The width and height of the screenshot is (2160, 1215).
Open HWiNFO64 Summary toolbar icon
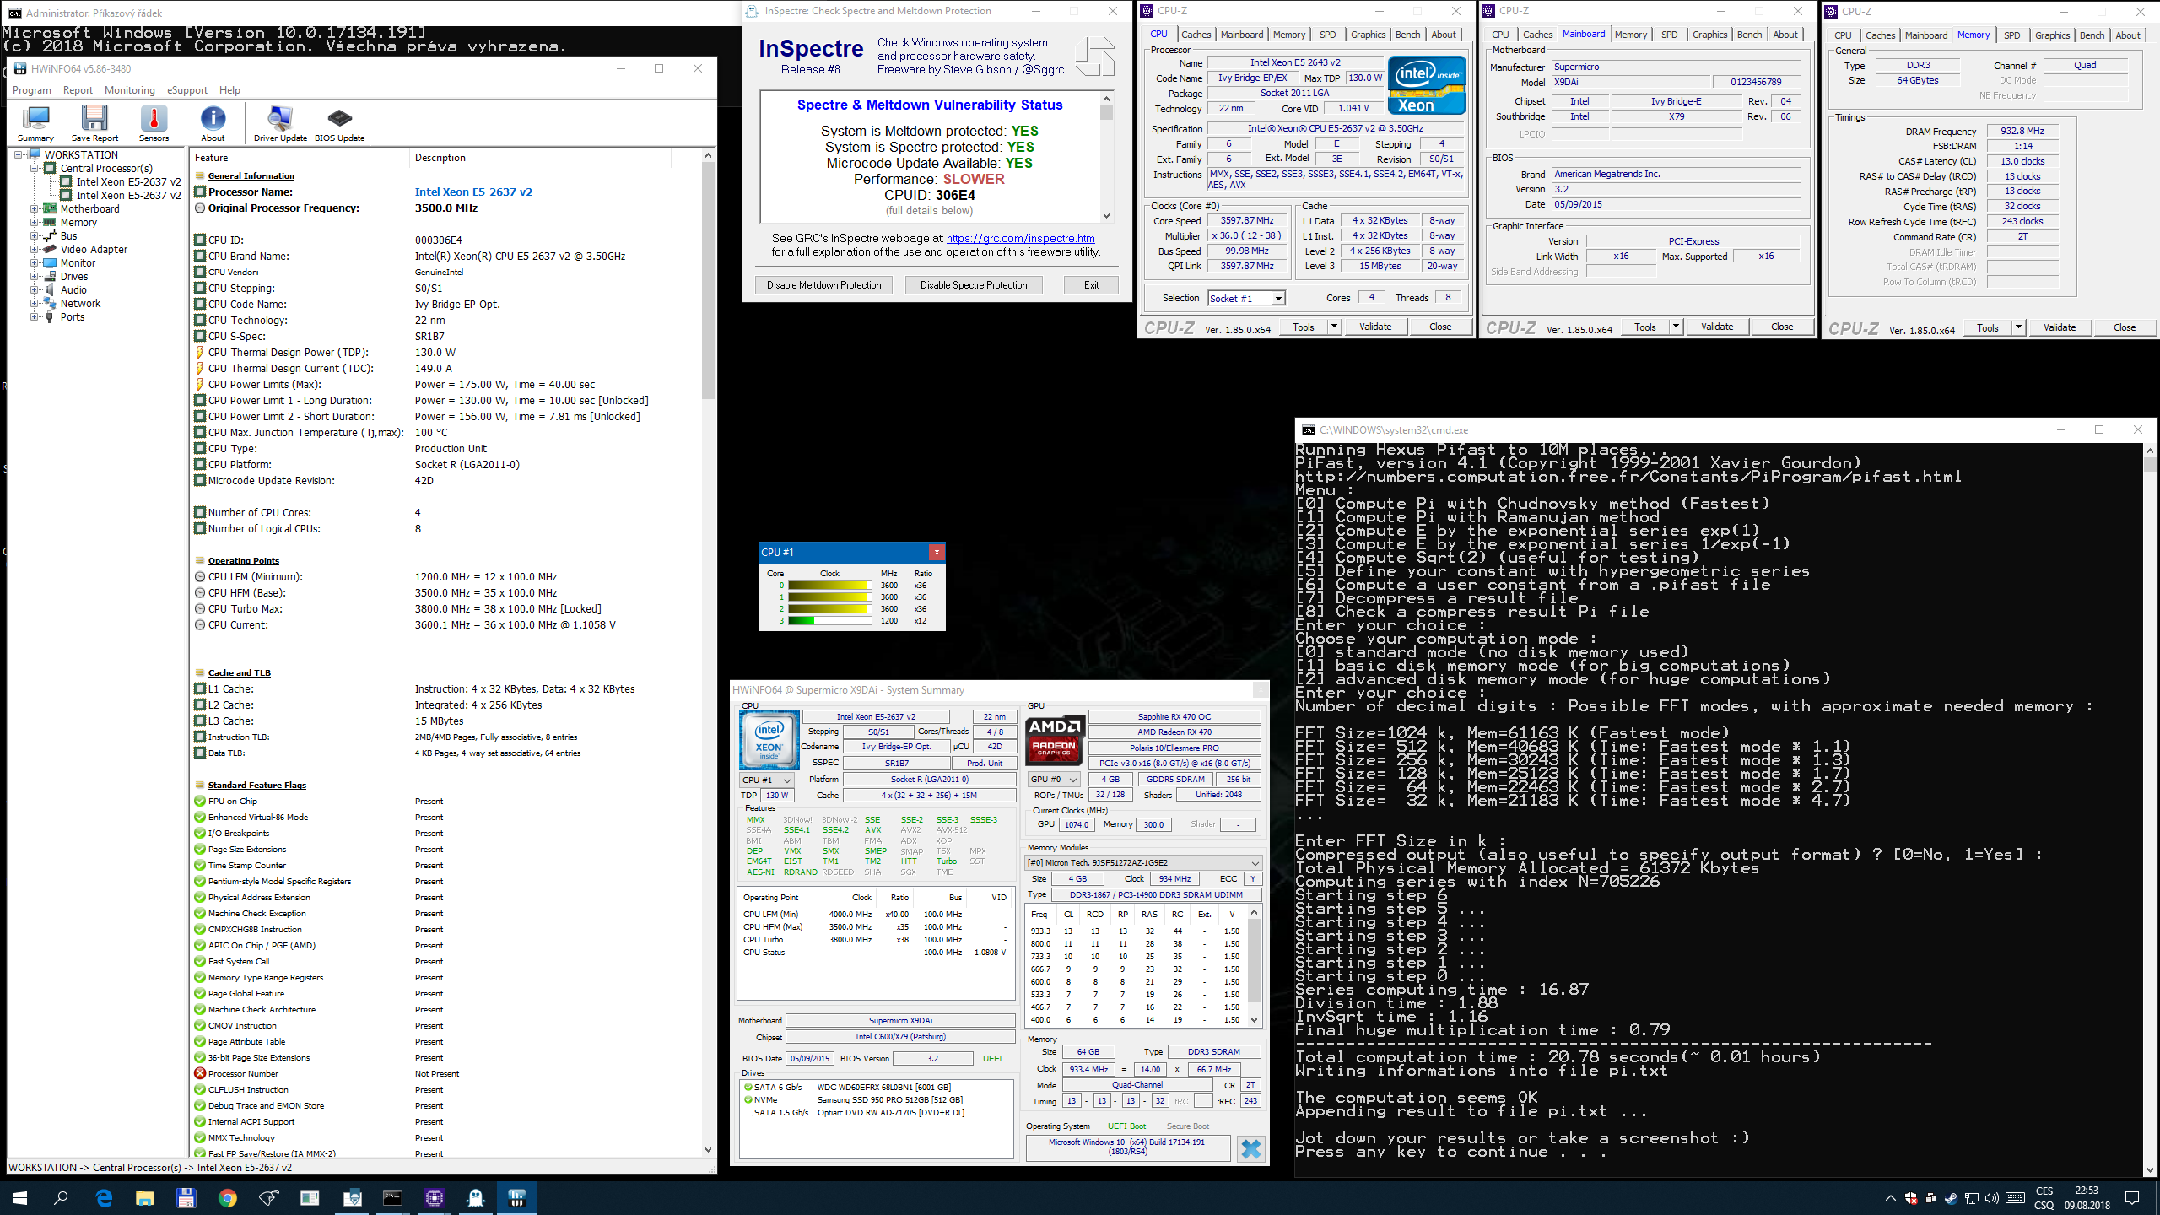(x=35, y=123)
